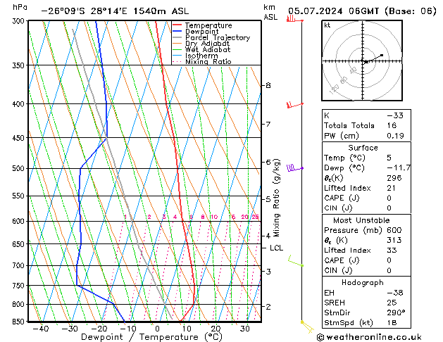Click the LCL label on the height axis
Image resolution: width=443 pixels, height=342 pixels.
click(x=276, y=248)
